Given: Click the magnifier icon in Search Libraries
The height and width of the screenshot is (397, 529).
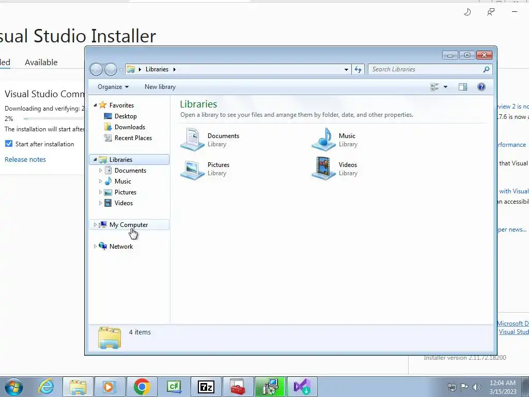Looking at the screenshot, I should point(486,69).
